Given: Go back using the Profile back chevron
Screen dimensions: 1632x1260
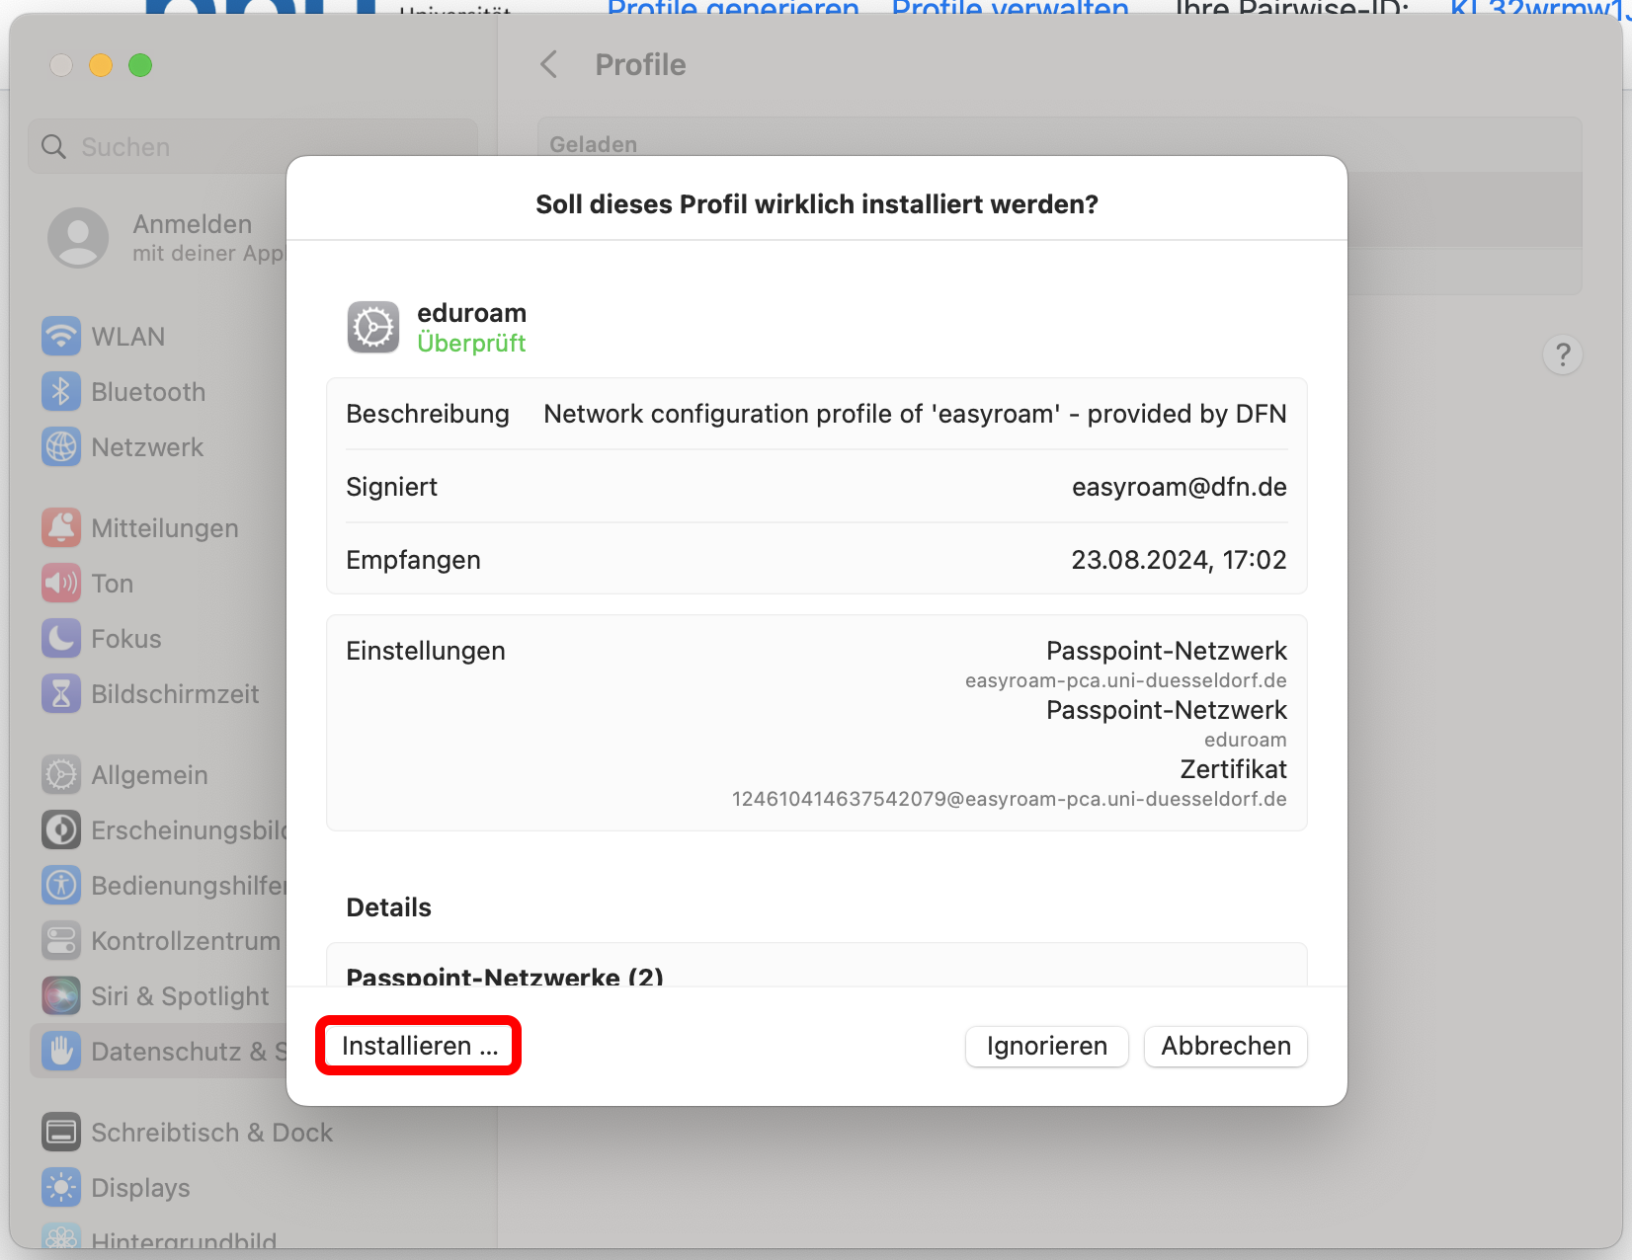Looking at the screenshot, I should [x=549, y=65].
